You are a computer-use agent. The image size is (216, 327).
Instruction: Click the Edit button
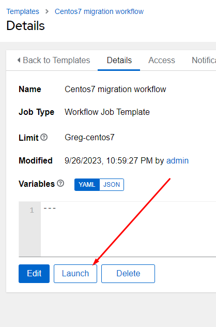coord(34,274)
